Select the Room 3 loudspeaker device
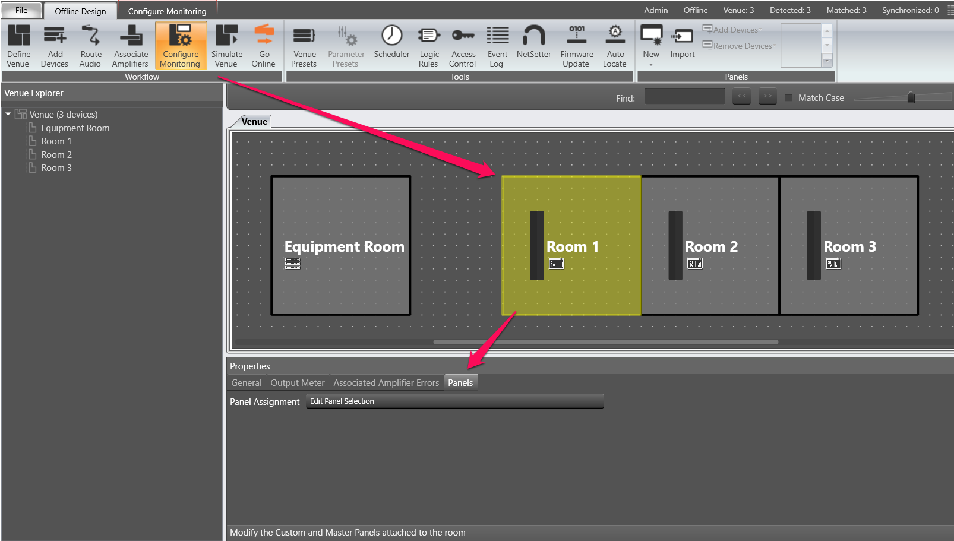The height and width of the screenshot is (541, 954). (x=814, y=245)
